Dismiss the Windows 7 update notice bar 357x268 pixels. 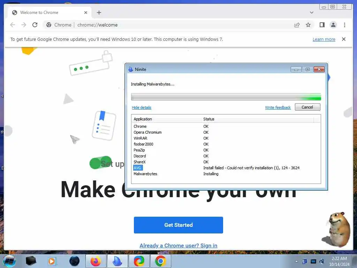tap(343, 39)
